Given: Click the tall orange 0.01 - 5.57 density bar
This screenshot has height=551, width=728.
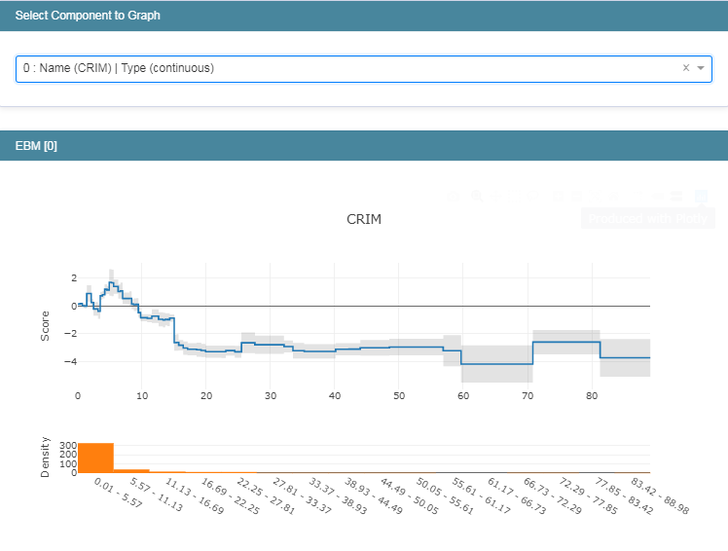Looking at the screenshot, I should (x=95, y=459).
